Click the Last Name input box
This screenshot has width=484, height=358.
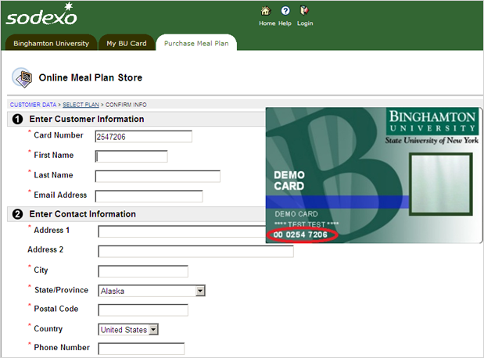click(x=158, y=176)
